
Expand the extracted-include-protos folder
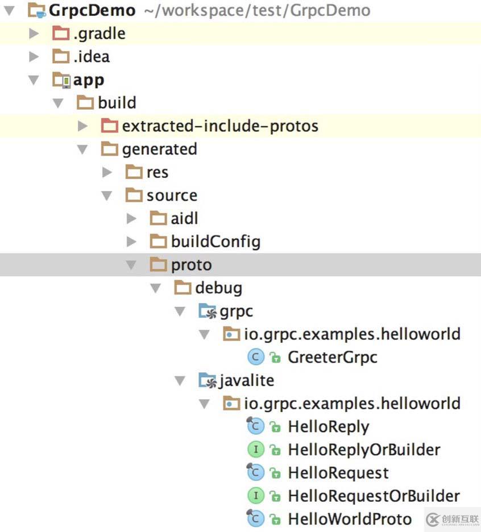pyautogui.click(x=83, y=126)
